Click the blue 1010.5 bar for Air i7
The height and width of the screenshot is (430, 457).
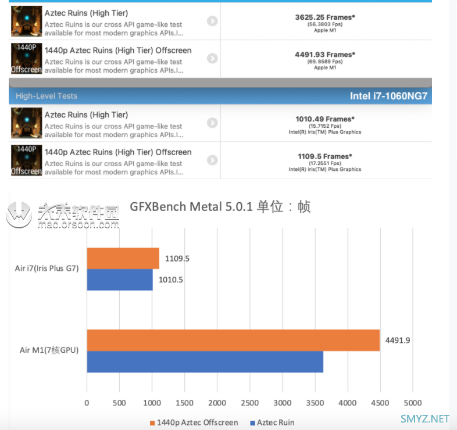click(x=120, y=279)
